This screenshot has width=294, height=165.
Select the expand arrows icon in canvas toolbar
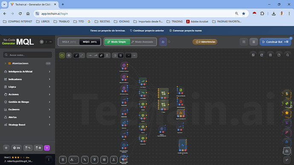[82, 55]
